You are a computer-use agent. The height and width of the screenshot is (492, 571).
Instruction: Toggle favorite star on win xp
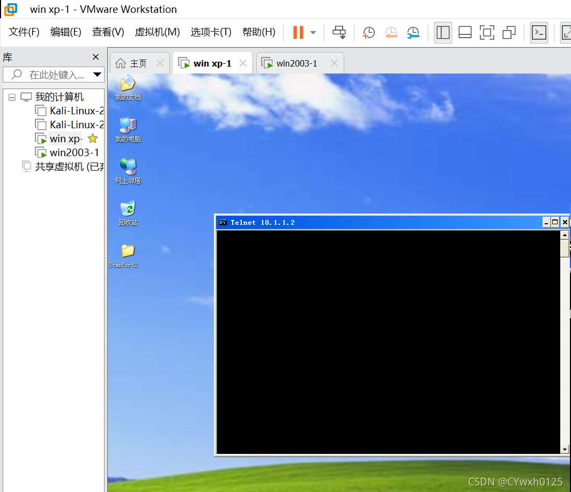click(x=93, y=138)
